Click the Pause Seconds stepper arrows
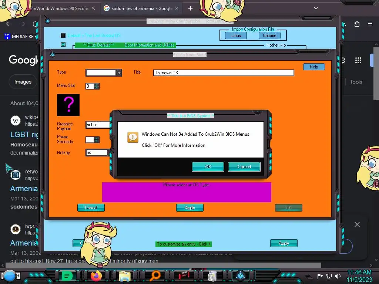 click(x=97, y=140)
